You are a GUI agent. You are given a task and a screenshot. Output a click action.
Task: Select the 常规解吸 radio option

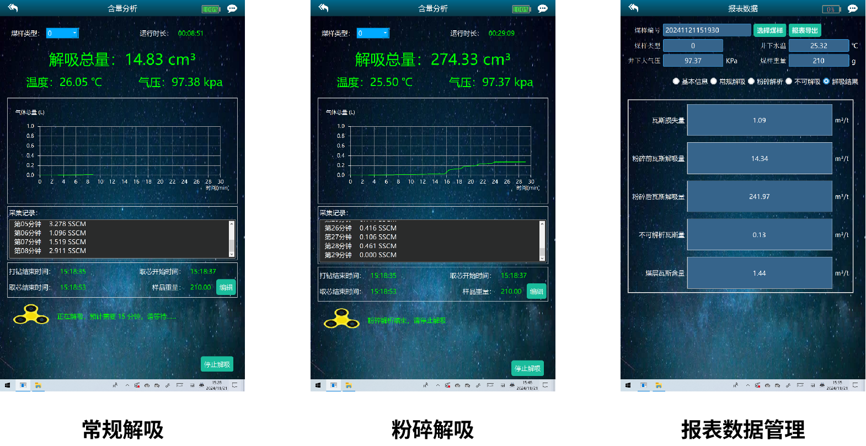tap(714, 82)
